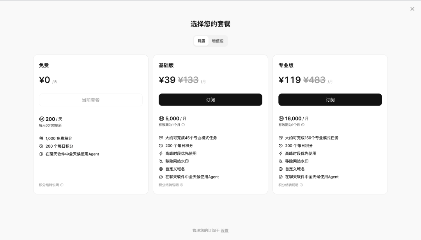Click info icon beside 专业版 有效期为1个月

pos(303,125)
